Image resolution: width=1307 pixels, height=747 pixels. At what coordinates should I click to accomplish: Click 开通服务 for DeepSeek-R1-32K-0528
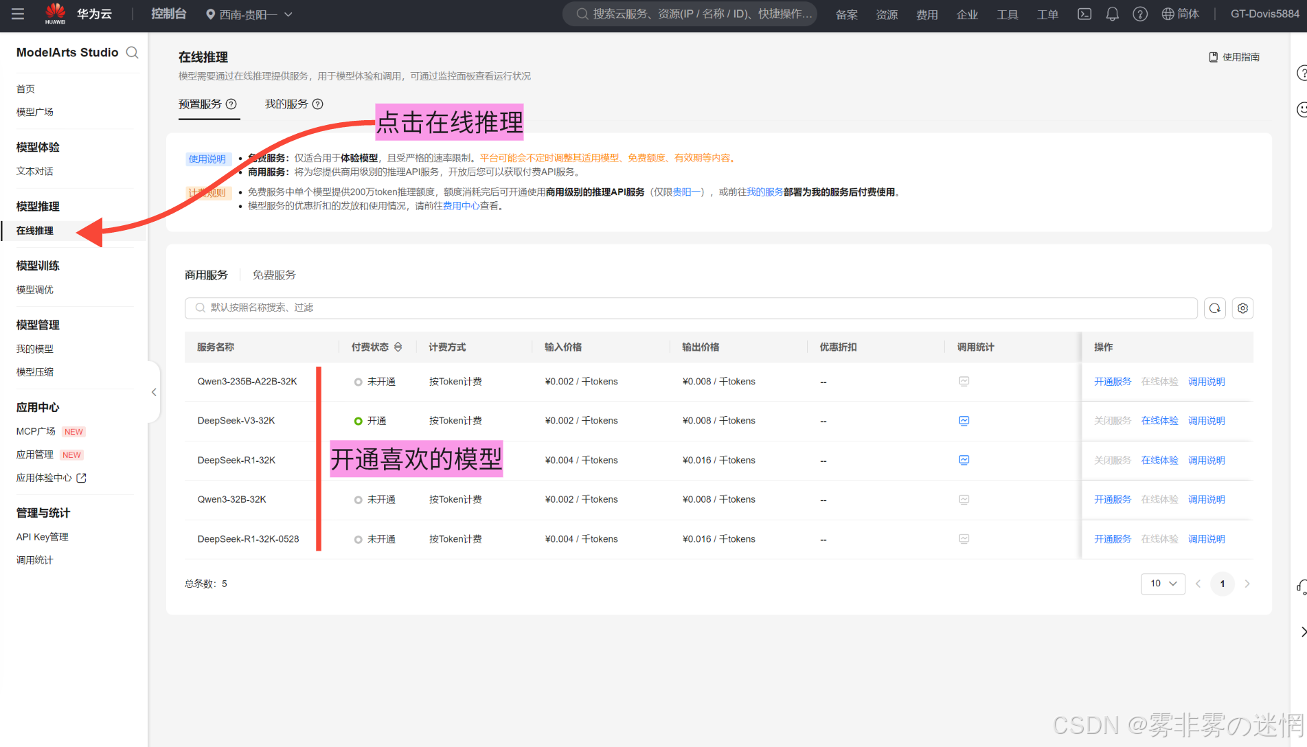click(x=1113, y=539)
